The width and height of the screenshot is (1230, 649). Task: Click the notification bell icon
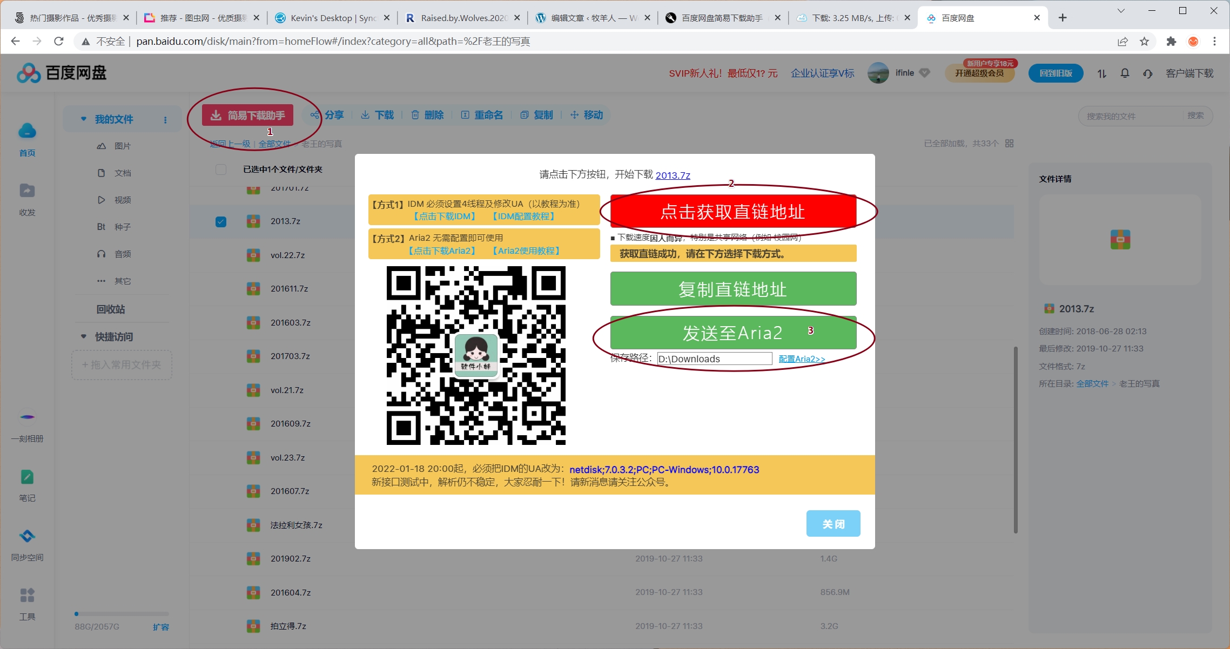tap(1125, 73)
